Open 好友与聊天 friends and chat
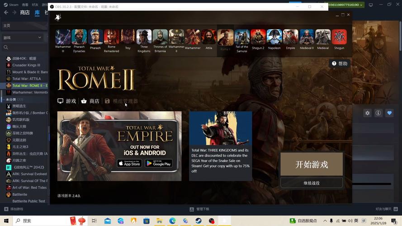 point(386,209)
